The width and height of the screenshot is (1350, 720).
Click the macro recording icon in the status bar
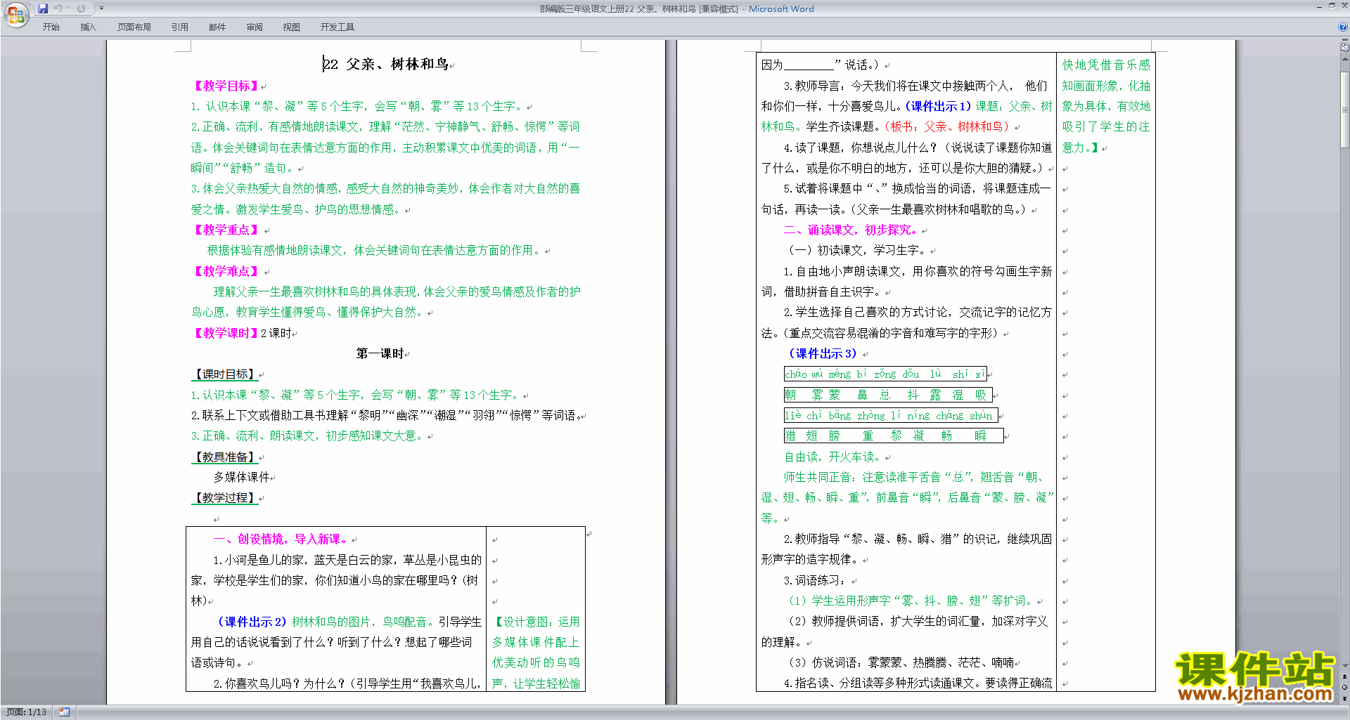click(x=65, y=712)
